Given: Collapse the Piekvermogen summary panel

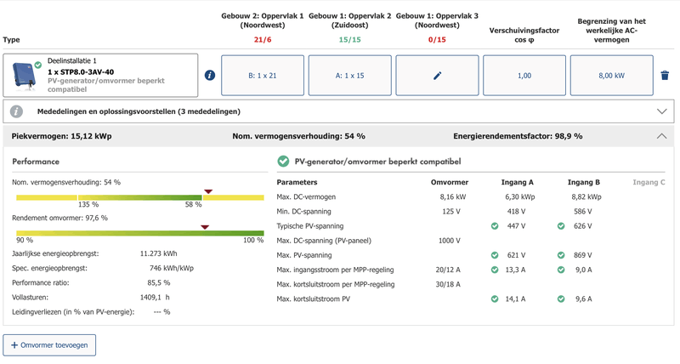Looking at the screenshot, I should [x=662, y=136].
